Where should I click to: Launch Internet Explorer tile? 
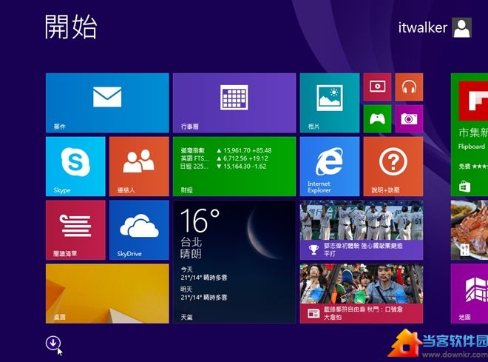tap(330, 167)
